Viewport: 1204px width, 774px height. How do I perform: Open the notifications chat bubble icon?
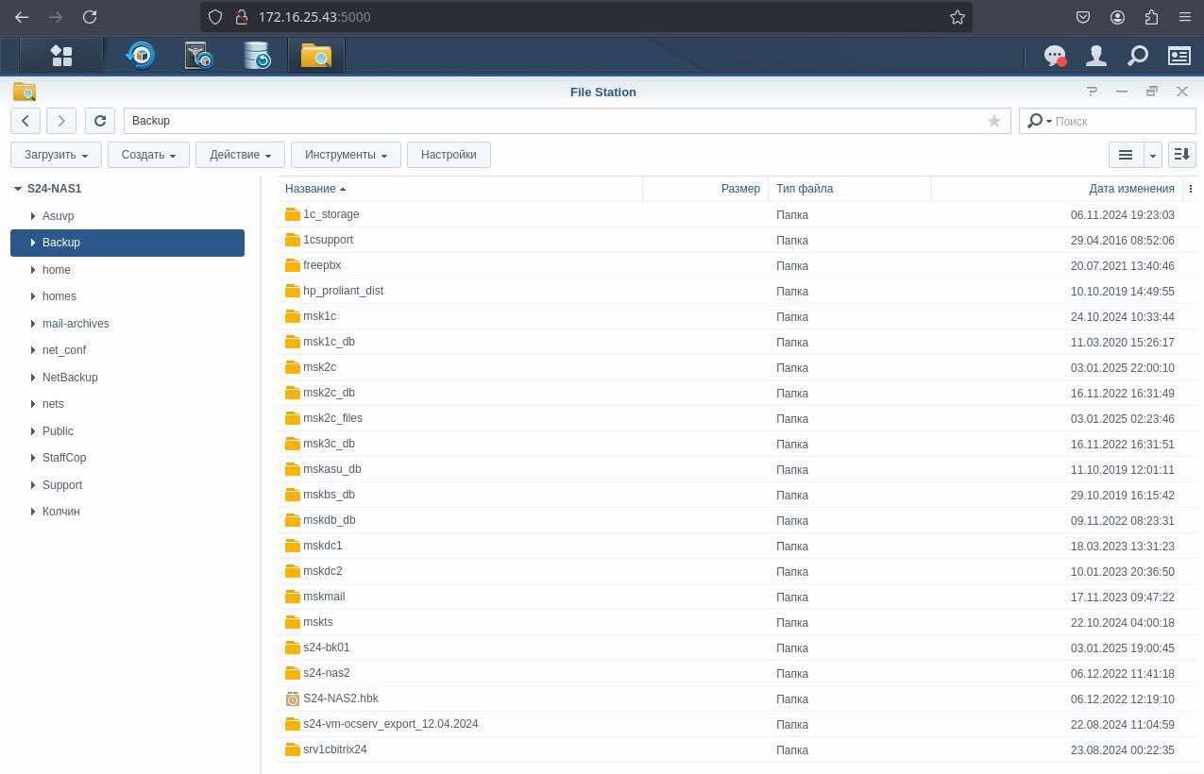[1055, 57]
